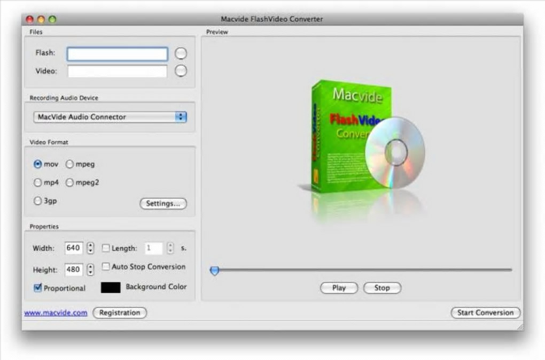Click the Length stepper arrows
Screen dimensions: 545x360
click(x=170, y=248)
